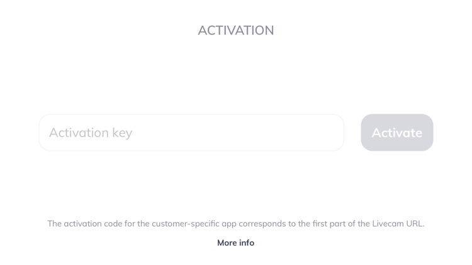Image resolution: width=472 pixels, height=265 pixels.
Task: Tap More info for activation help
Action: coord(235,242)
